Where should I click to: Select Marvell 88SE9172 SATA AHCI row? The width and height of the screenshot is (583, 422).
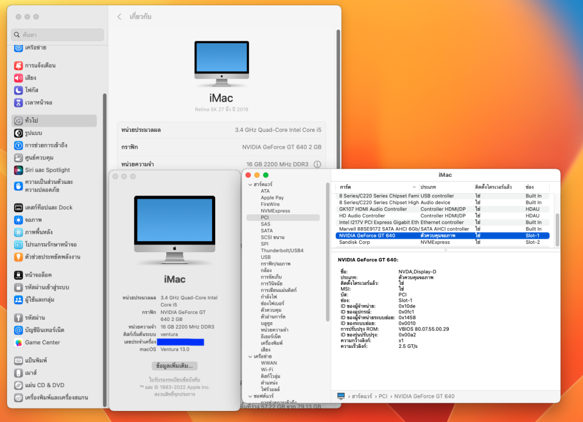(442, 229)
